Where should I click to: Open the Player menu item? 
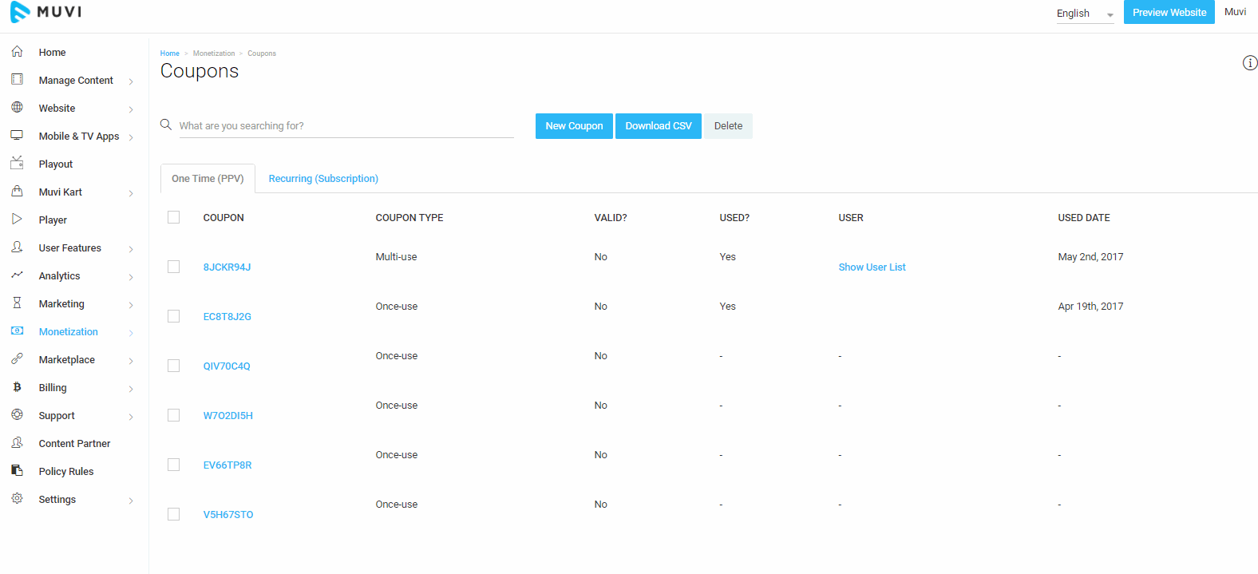pos(53,220)
